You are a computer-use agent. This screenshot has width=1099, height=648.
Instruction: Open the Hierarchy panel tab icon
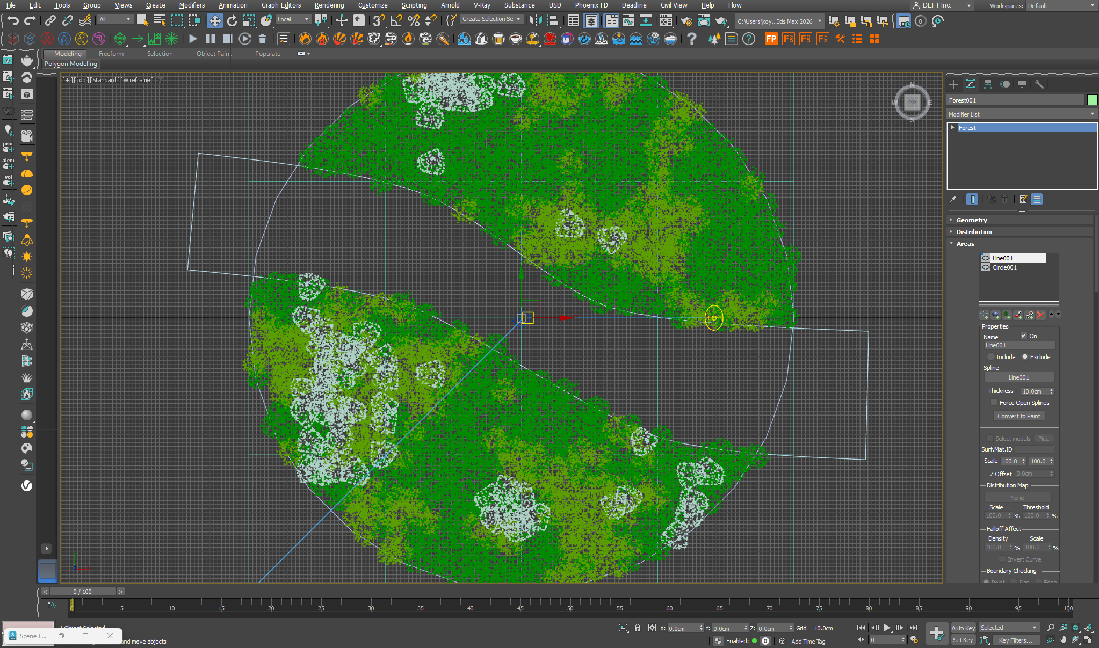pyautogui.click(x=988, y=84)
